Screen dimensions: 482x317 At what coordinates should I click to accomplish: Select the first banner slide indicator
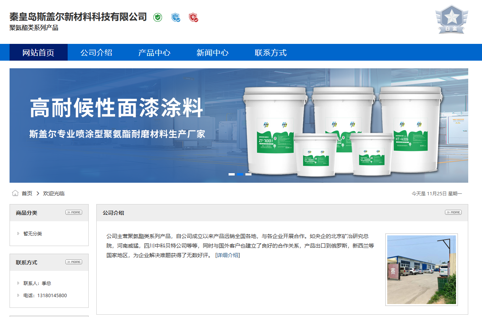pos(232,174)
